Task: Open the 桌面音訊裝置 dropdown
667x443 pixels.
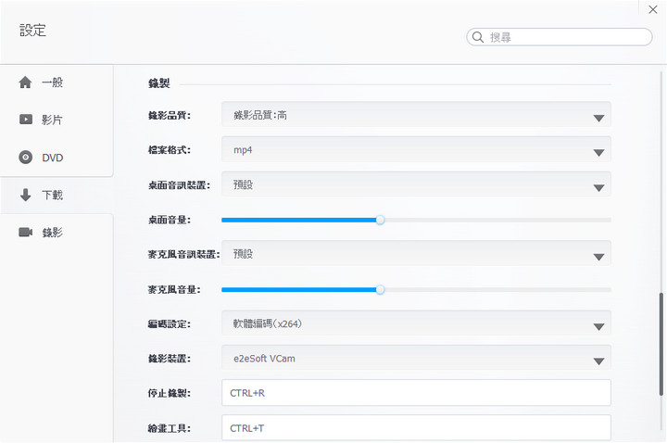Action: [416, 184]
